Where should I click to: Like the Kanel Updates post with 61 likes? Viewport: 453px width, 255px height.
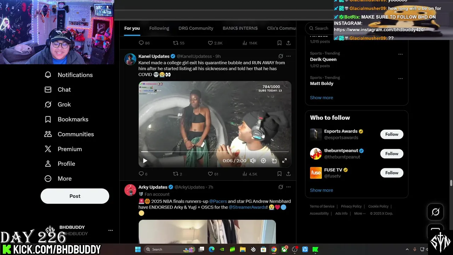coord(213,174)
